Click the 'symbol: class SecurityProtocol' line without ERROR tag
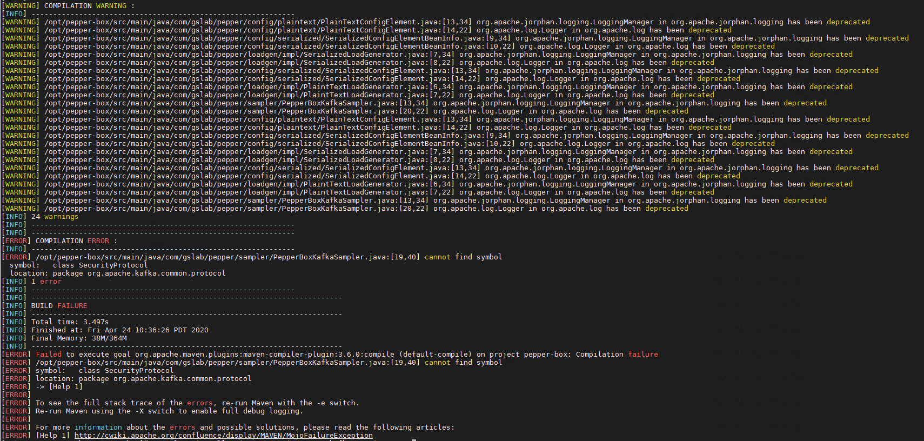The width and height of the screenshot is (924, 441). click(x=78, y=265)
